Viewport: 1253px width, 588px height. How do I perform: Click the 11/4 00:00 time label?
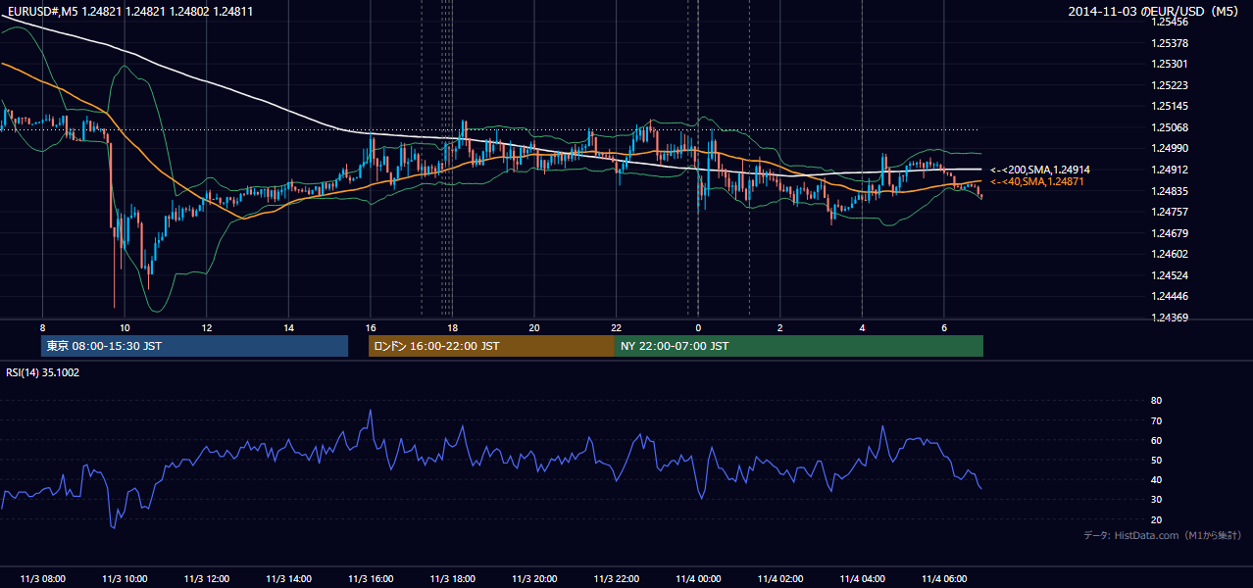[698, 579]
